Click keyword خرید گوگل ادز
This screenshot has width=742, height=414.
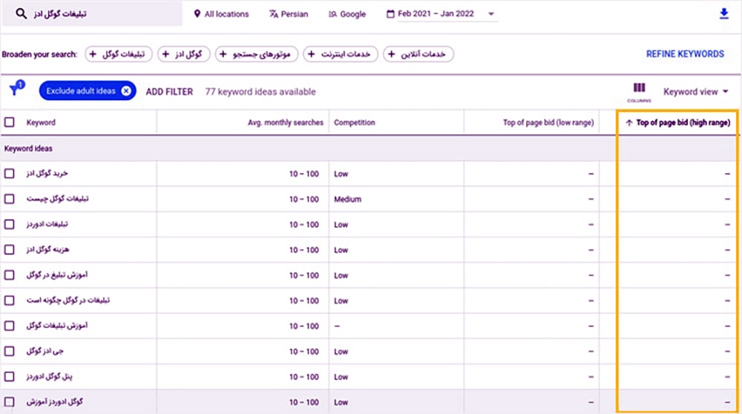[47, 174]
